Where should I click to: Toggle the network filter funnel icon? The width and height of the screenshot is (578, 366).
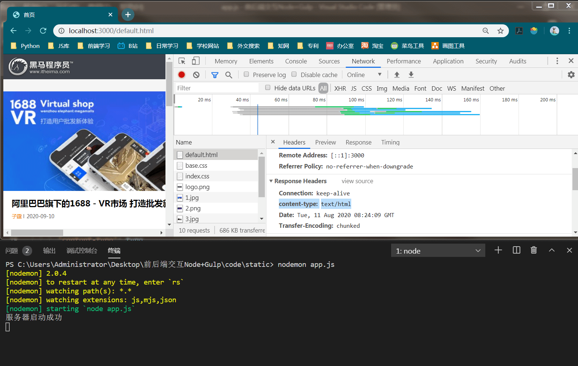215,75
